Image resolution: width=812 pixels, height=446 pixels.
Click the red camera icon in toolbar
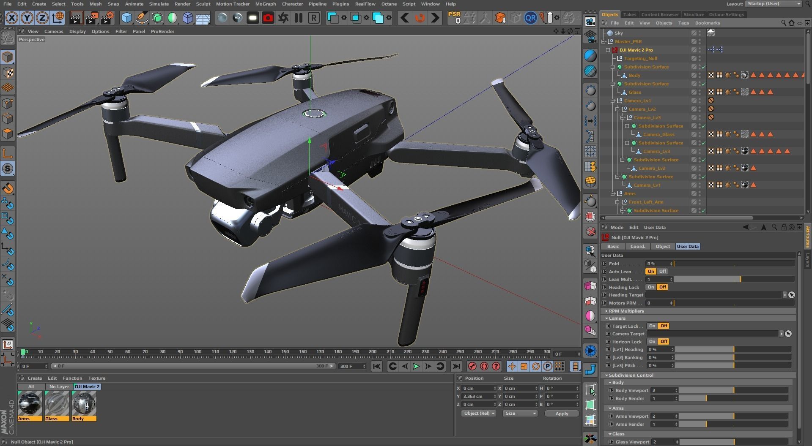268,18
